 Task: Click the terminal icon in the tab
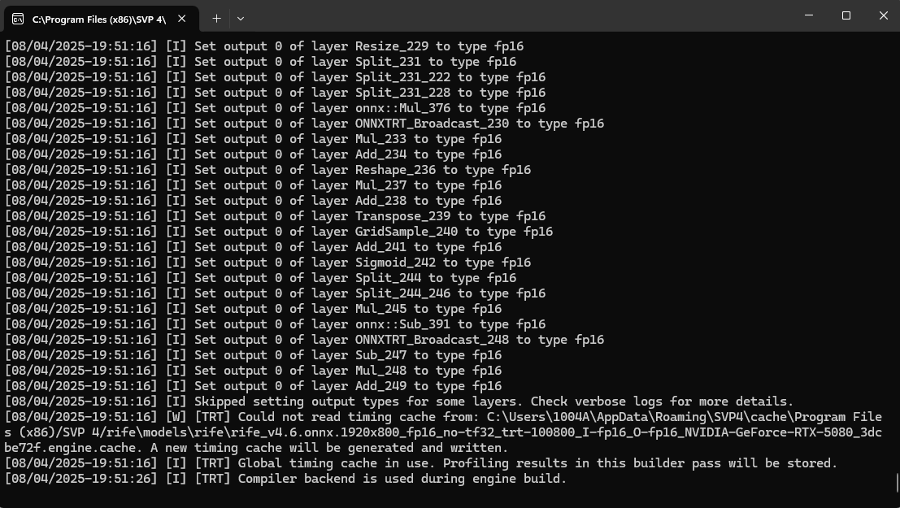[18, 18]
